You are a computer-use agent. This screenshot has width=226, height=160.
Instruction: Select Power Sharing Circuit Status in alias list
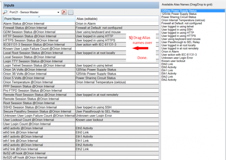click(179, 17)
